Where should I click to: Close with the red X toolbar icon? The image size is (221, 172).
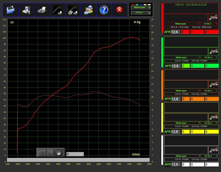pos(119,10)
